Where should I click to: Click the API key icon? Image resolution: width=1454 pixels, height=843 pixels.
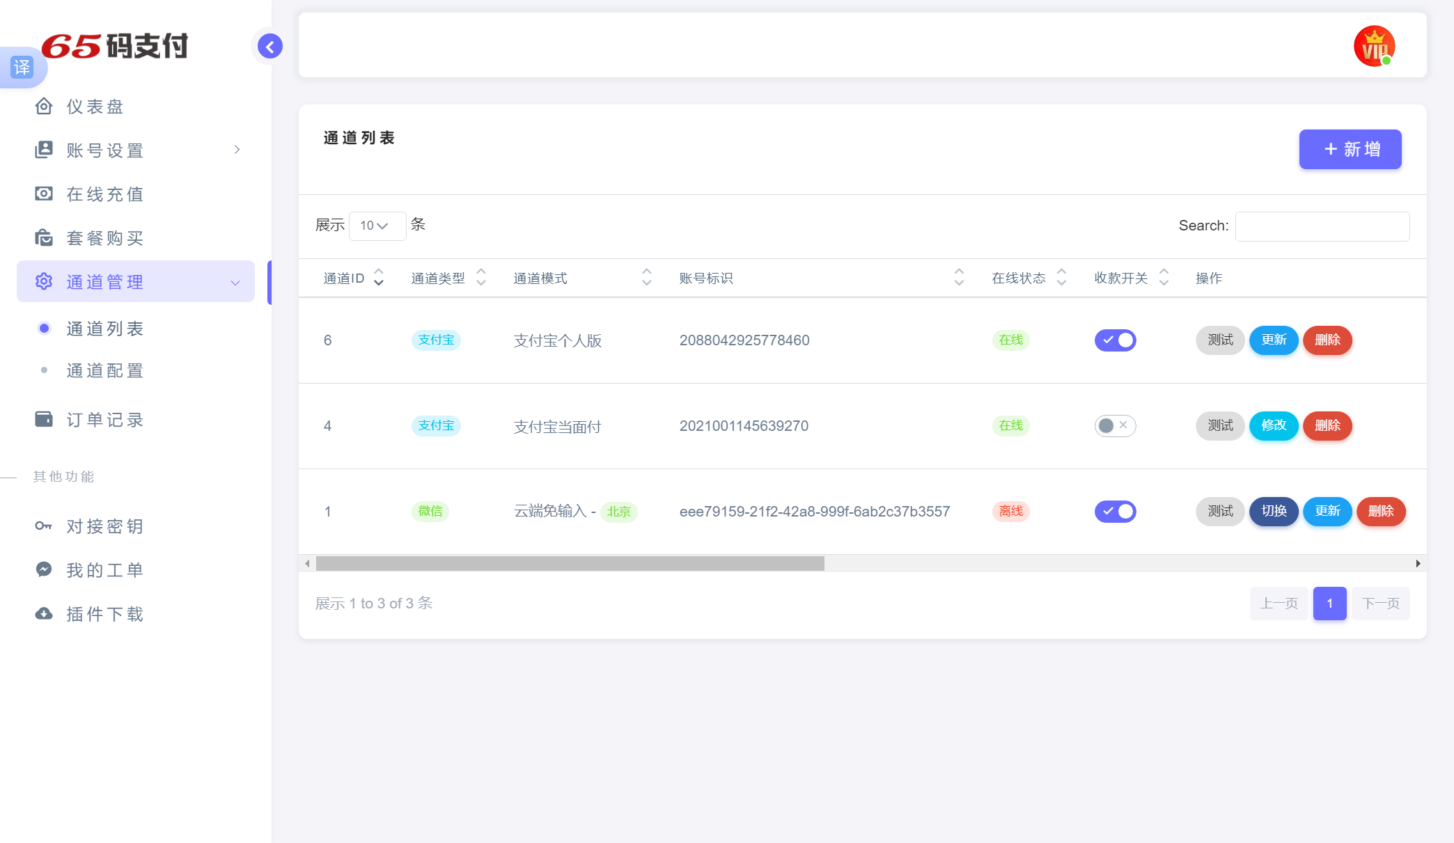click(x=44, y=526)
